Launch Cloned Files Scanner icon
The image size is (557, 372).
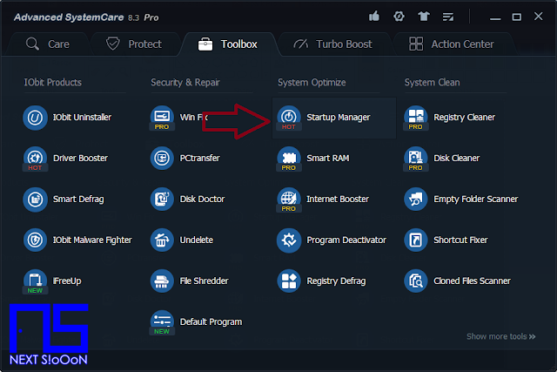(416, 281)
